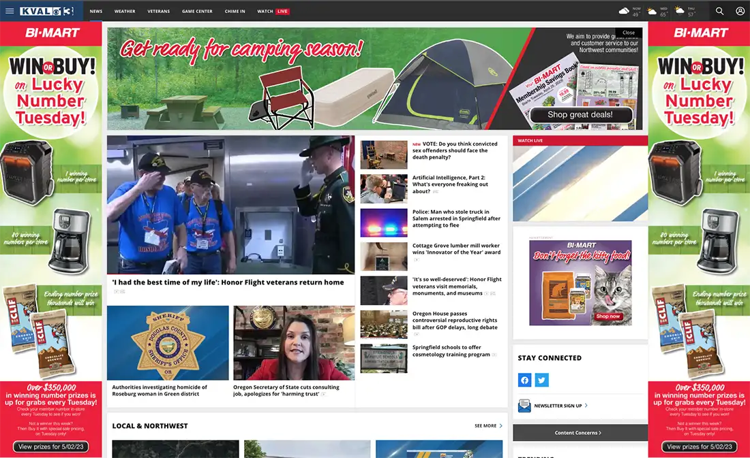The image size is (750, 458).
Task: Click the Wednesday forecast icon
Action: 652,10
